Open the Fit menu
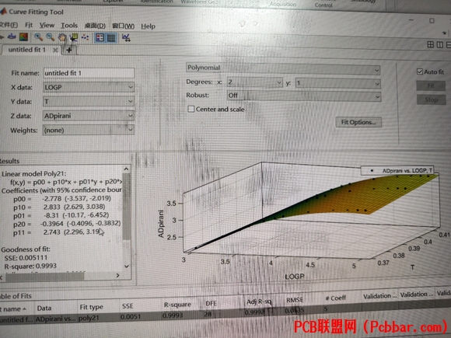This screenshot has height=338, width=451. (29, 25)
